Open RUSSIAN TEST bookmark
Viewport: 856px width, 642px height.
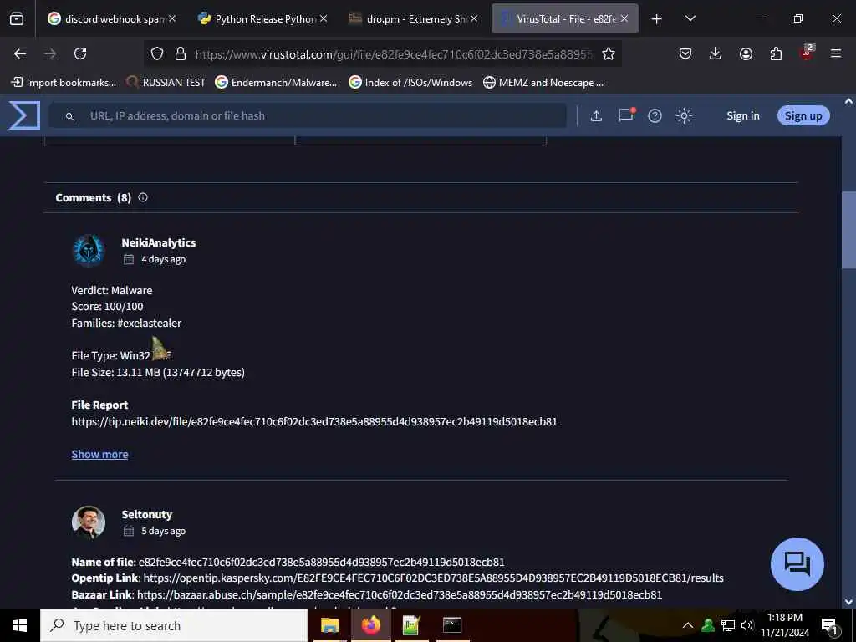(166, 83)
